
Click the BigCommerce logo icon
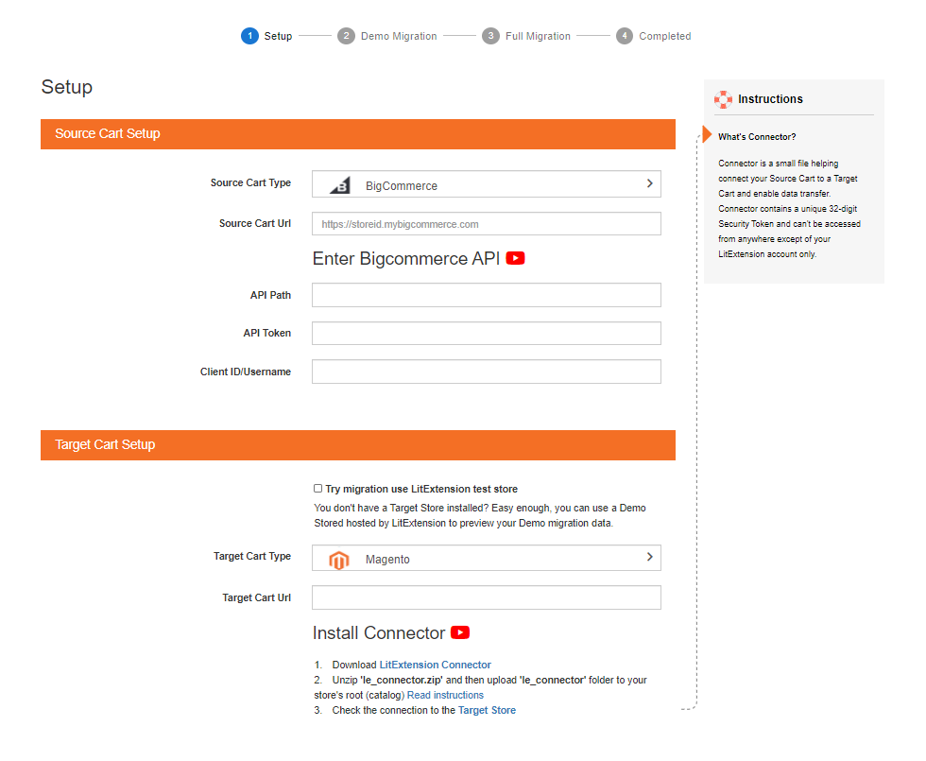340,185
